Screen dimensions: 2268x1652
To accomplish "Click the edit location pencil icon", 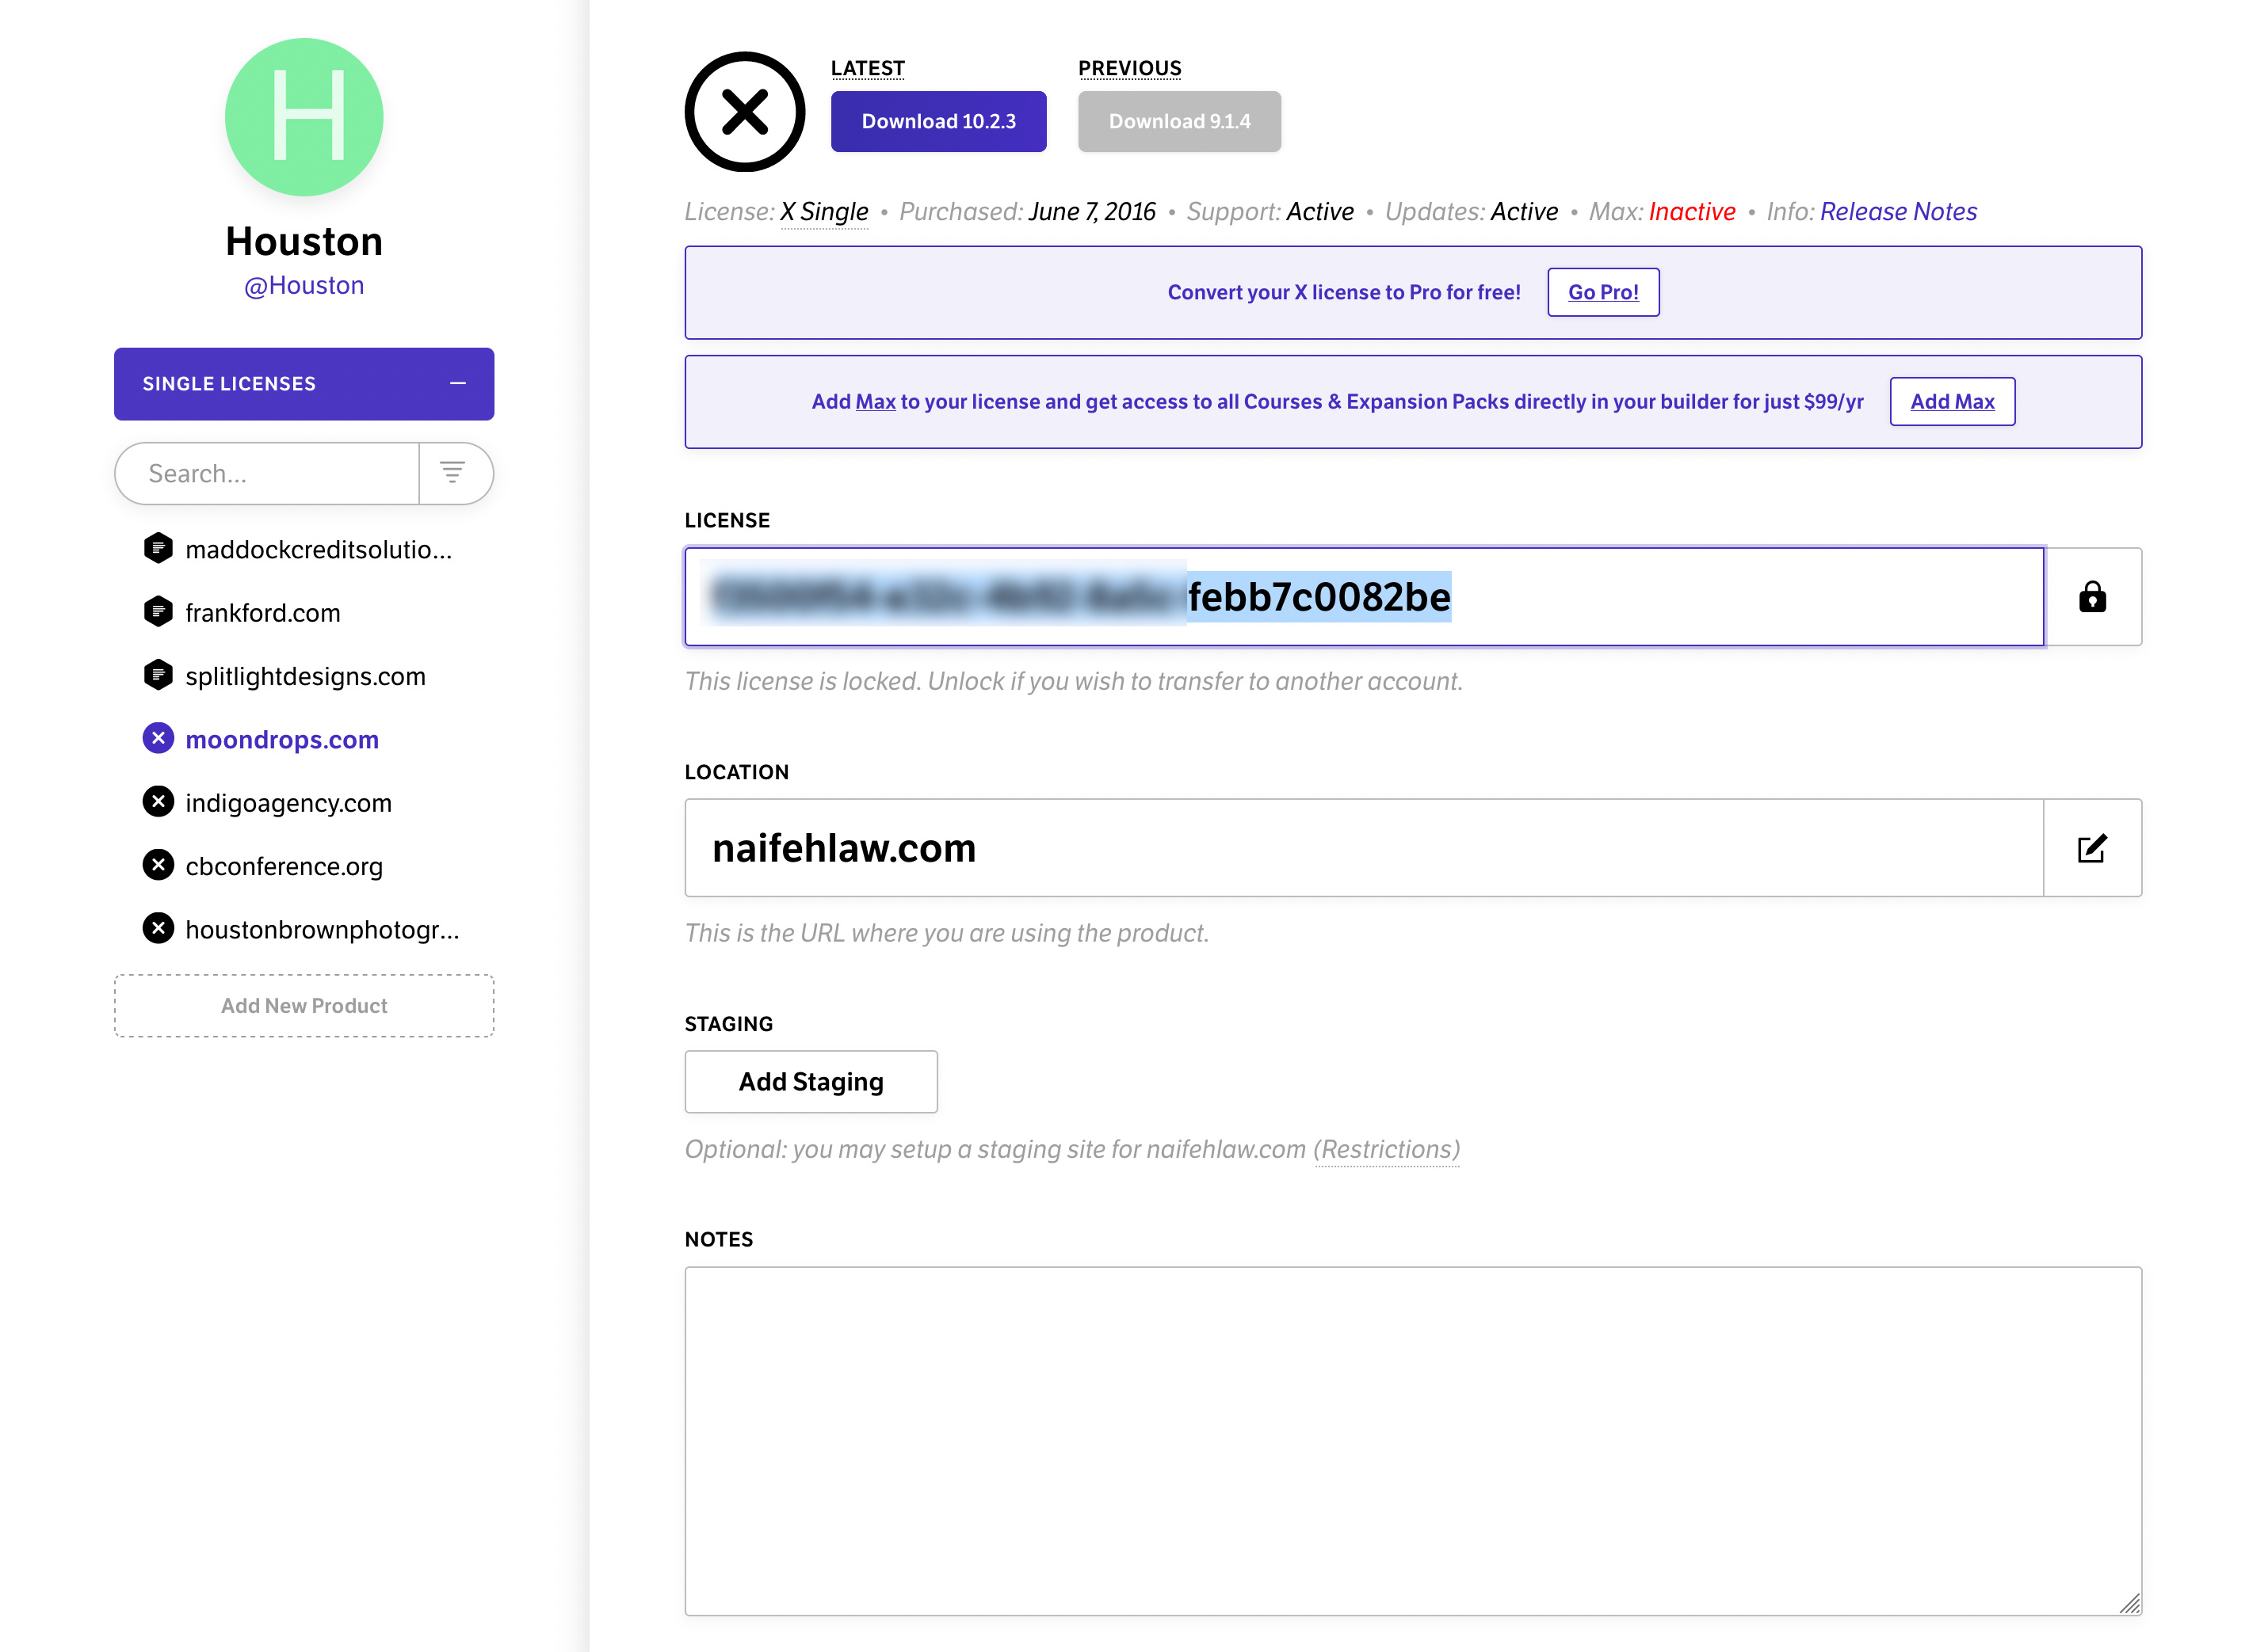I will click(x=2091, y=848).
